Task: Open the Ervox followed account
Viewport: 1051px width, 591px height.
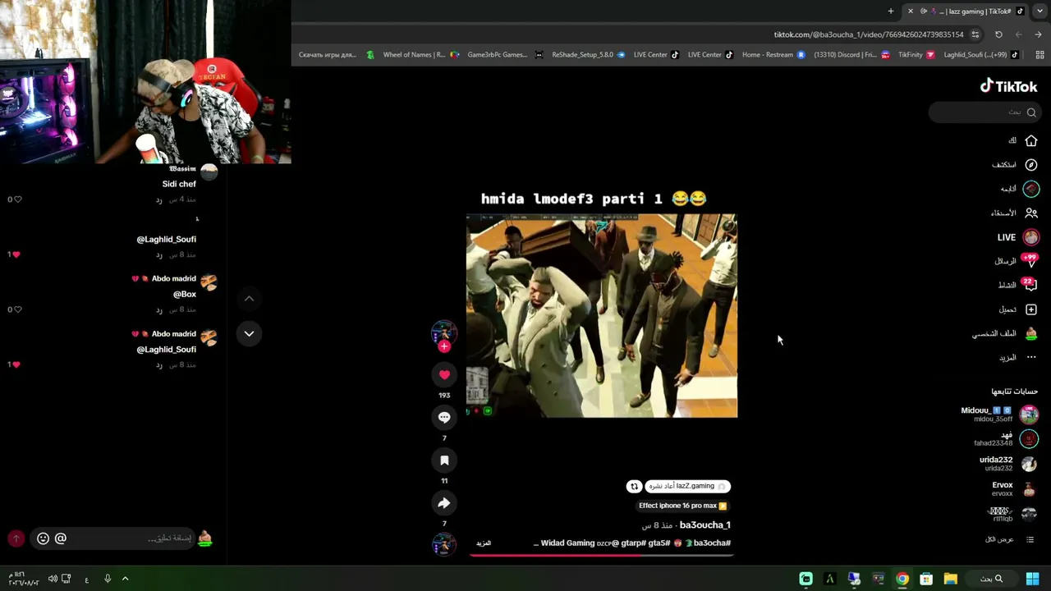Action: (x=1015, y=489)
